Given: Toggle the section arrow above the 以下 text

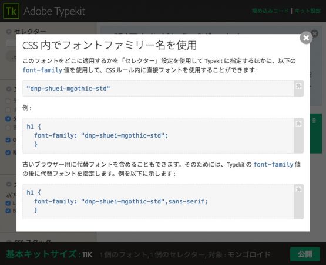Looking at the screenshot, I should pyautogui.click(x=9, y=184).
